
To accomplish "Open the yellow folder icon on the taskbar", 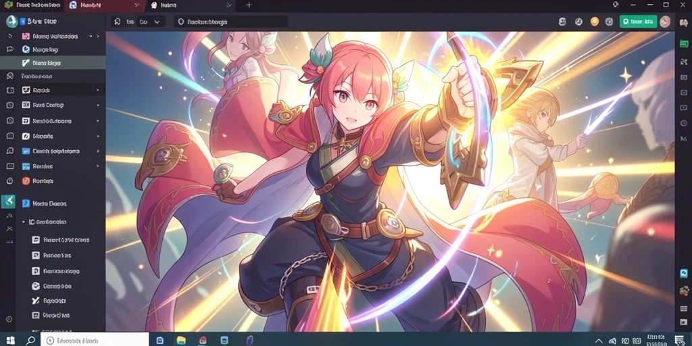I will (181, 340).
